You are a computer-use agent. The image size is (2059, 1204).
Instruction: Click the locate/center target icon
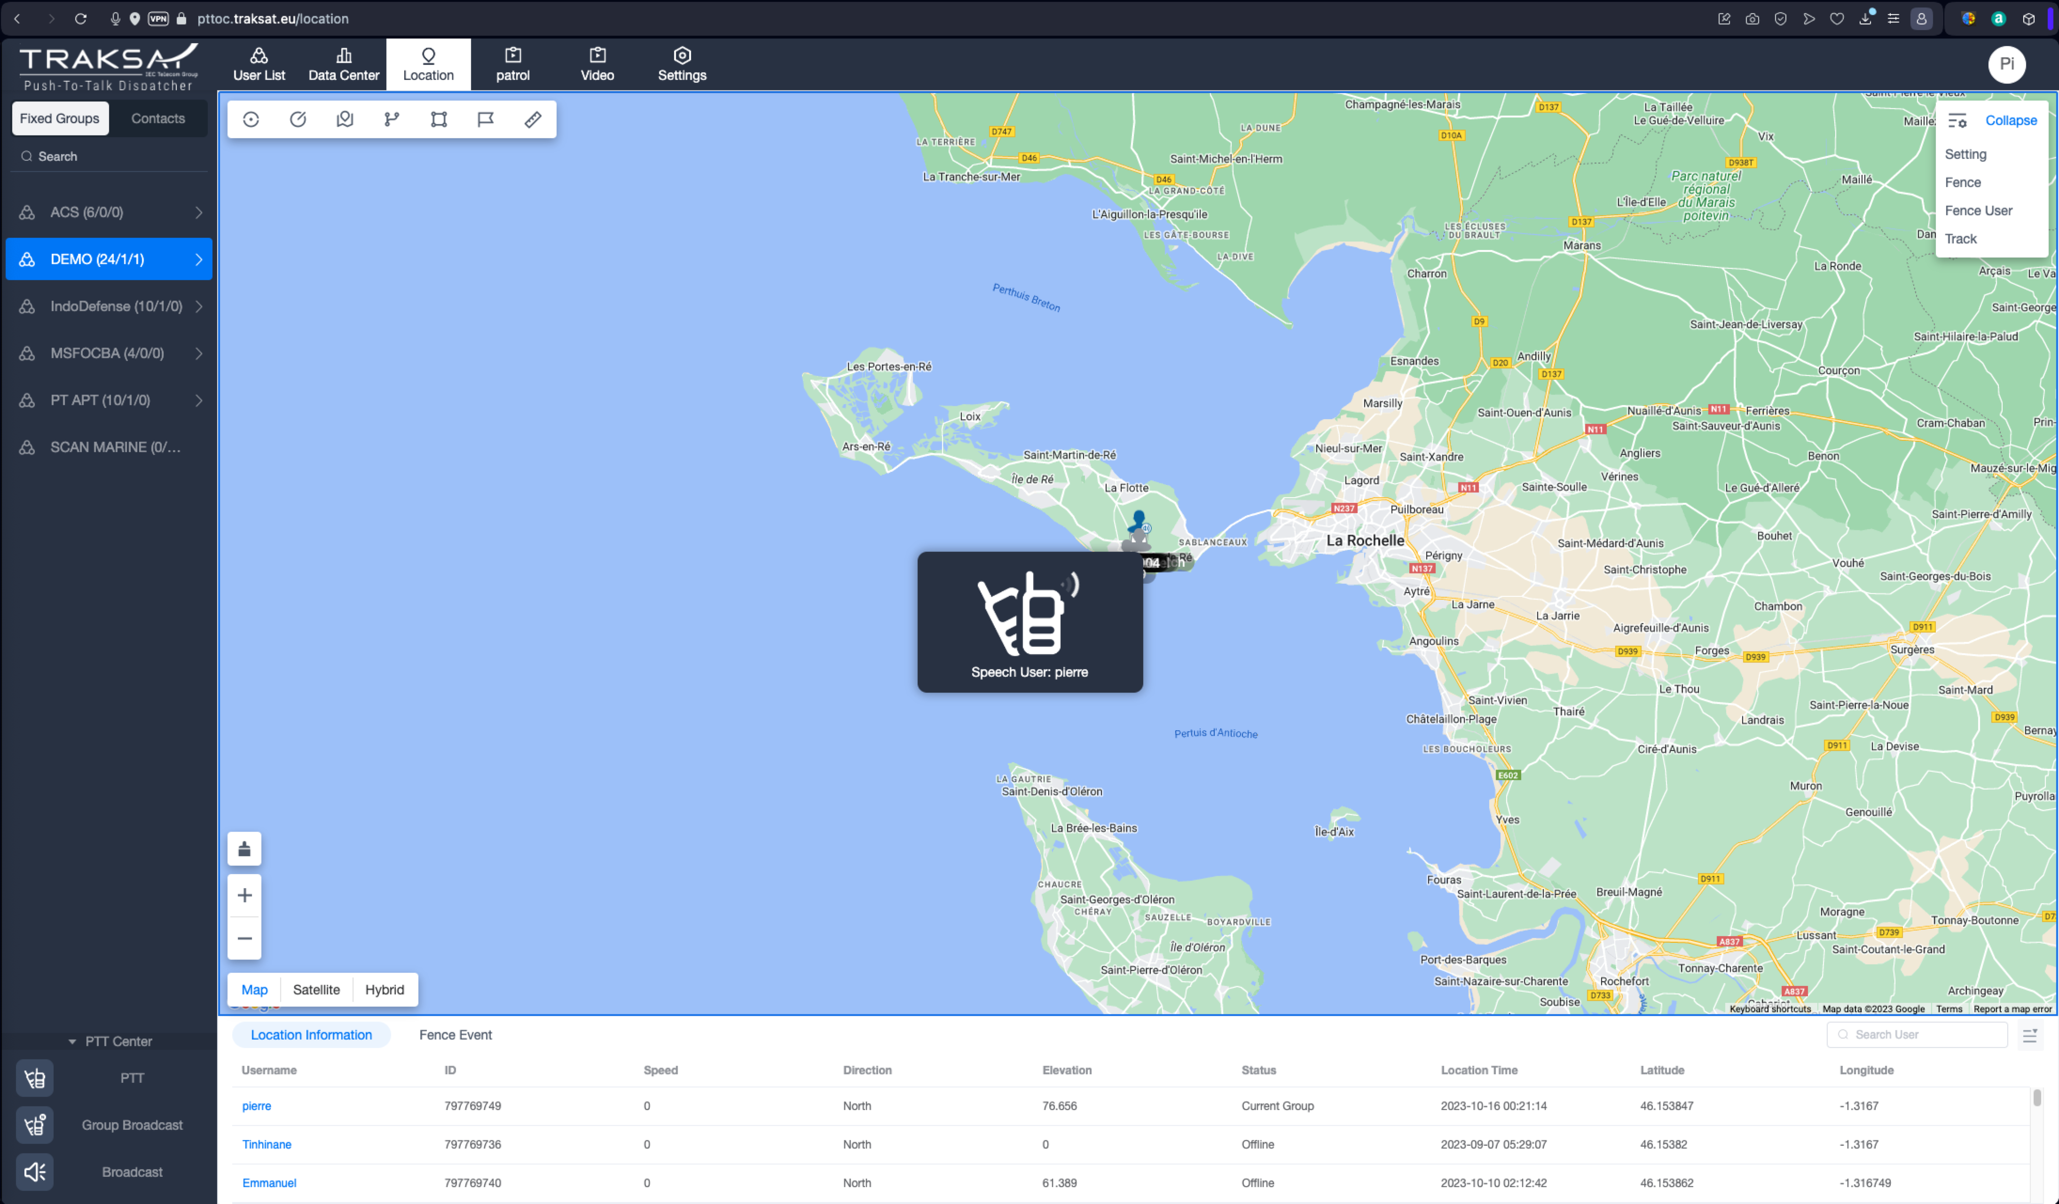pyautogui.click(x=251, y=120)
